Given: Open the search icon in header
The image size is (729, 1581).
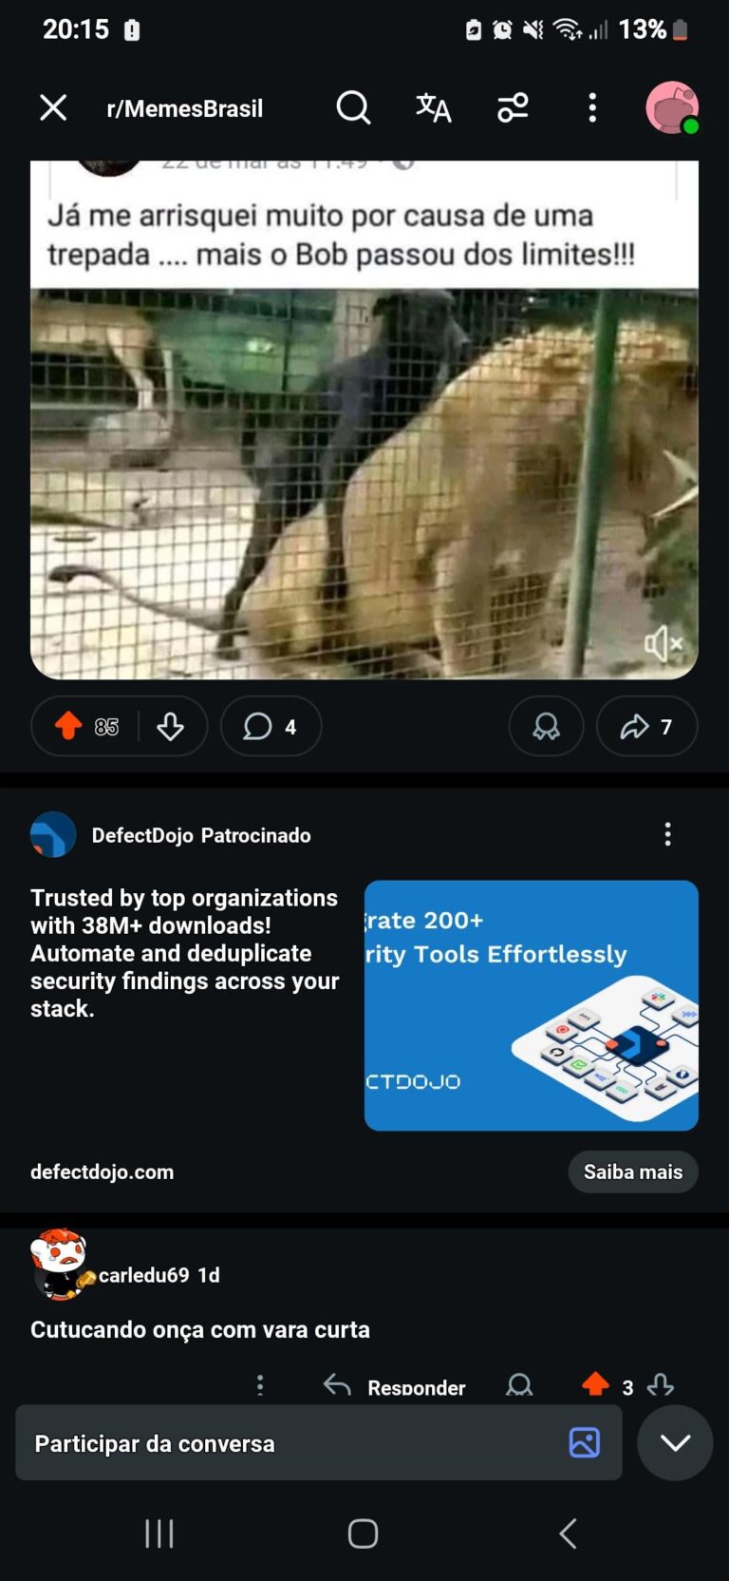Looking at the screenshot, I should click(x=353, y=107).
